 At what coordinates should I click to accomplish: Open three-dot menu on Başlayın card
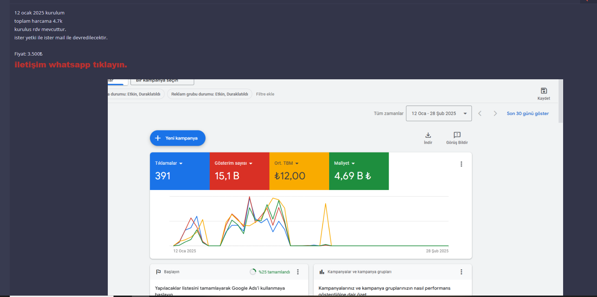298,272
